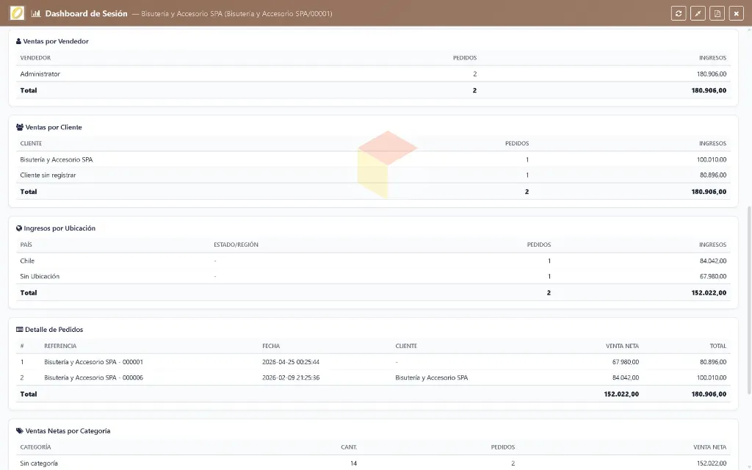Click the 67.980,00 income for Sin Ubicación

[x=712, y=276]
